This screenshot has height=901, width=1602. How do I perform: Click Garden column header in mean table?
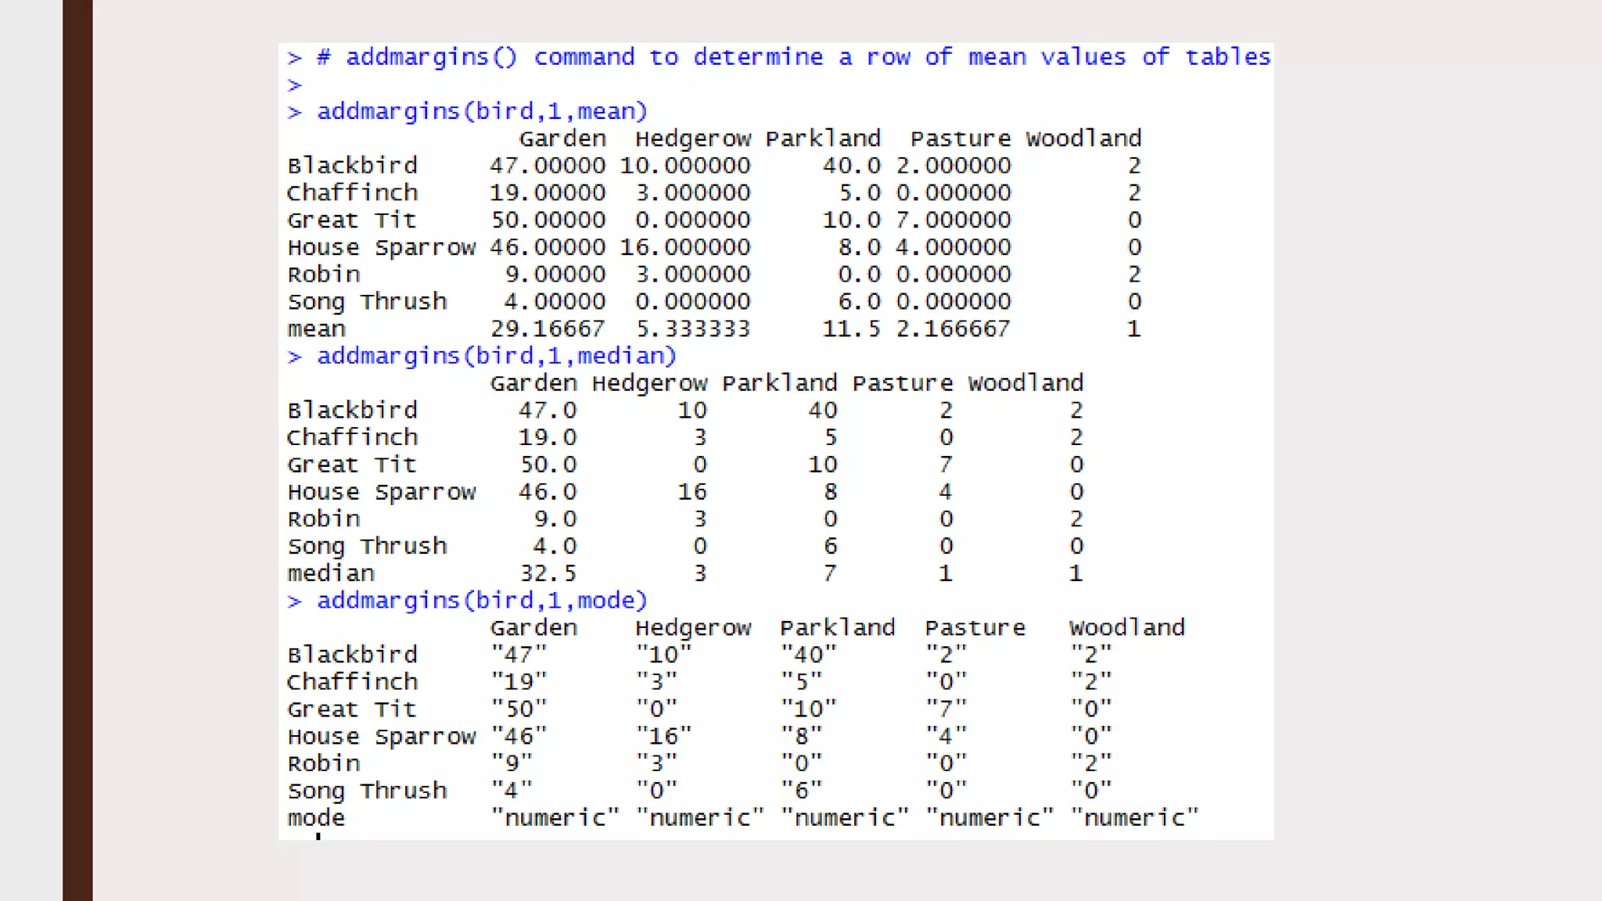[562, 139]
